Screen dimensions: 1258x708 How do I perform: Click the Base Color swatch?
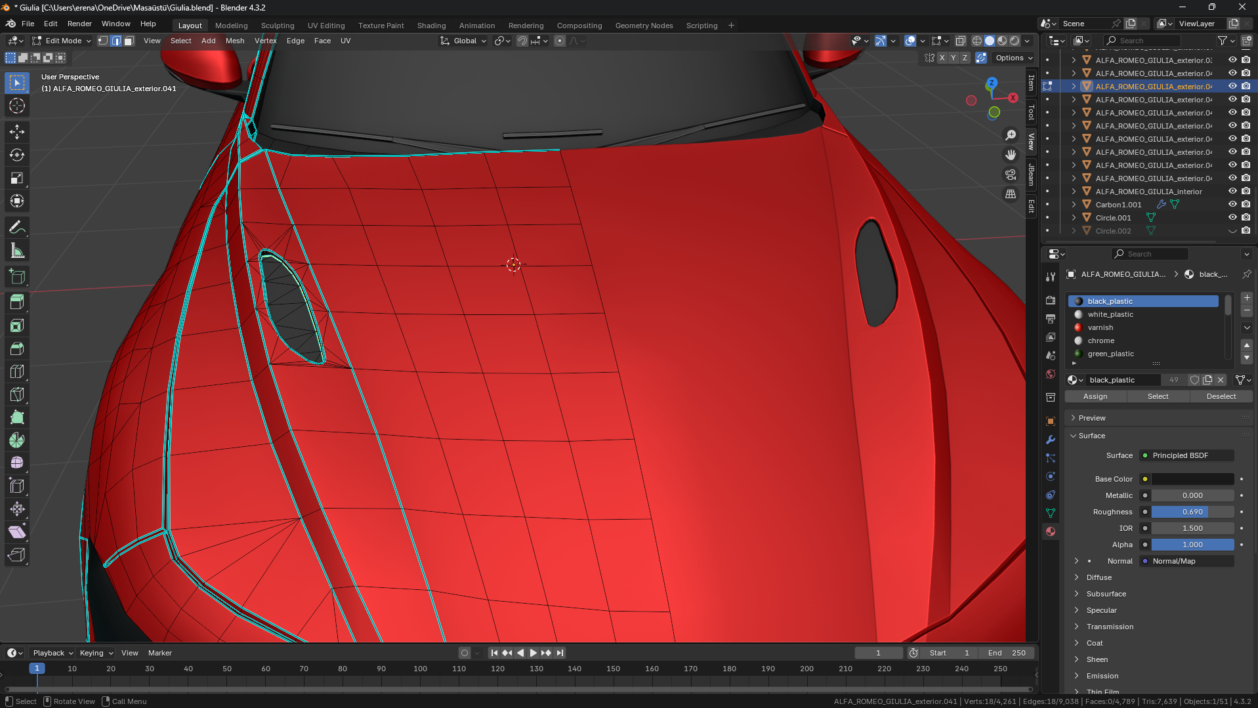[x=1192, y=479]
